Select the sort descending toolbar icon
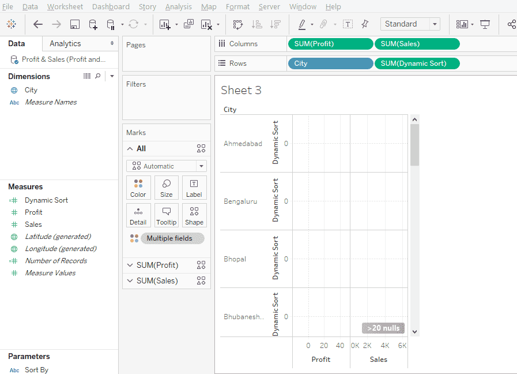 click(x=276, y=24)
